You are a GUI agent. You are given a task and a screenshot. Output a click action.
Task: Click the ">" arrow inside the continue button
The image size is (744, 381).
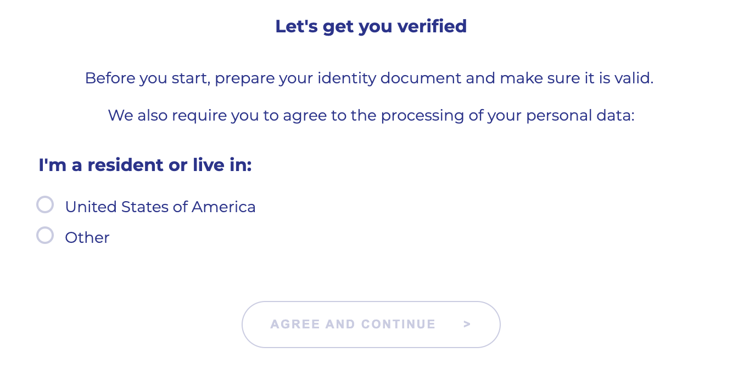pos(467,324)
